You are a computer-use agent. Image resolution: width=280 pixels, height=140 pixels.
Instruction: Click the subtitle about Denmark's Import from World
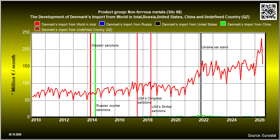pos(140,17)
